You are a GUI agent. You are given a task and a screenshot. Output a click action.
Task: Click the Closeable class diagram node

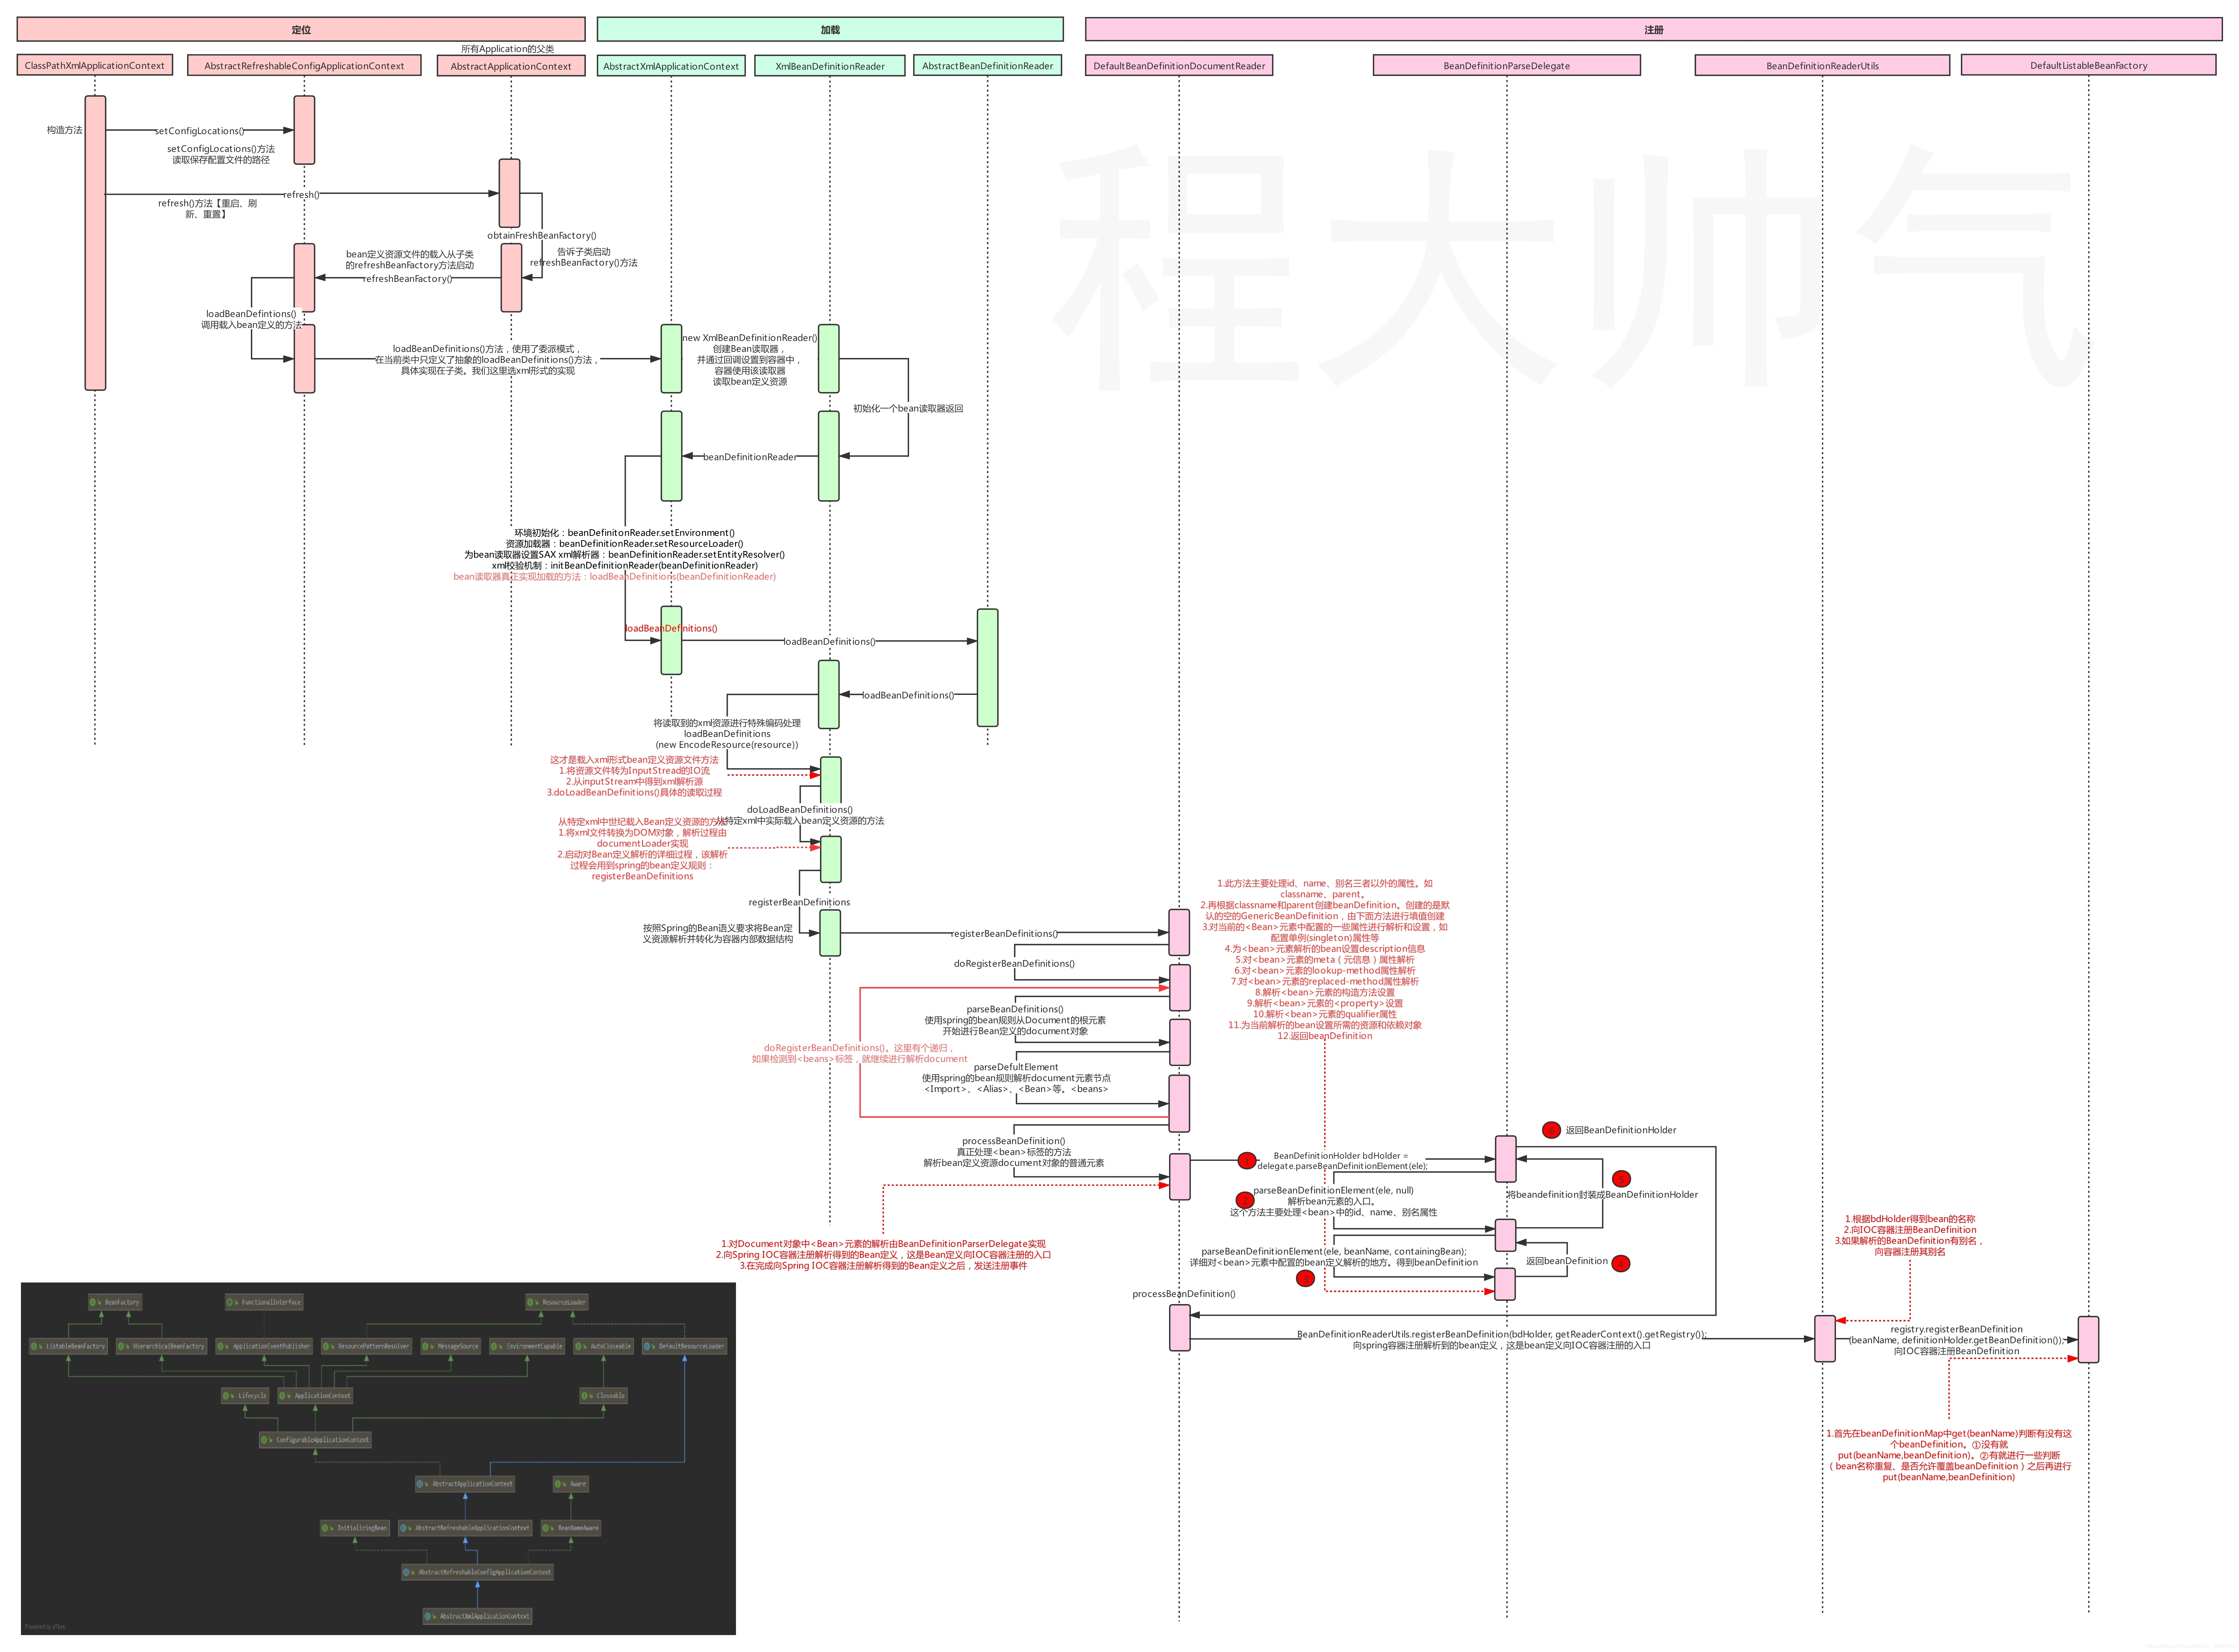pos(603,1395)
